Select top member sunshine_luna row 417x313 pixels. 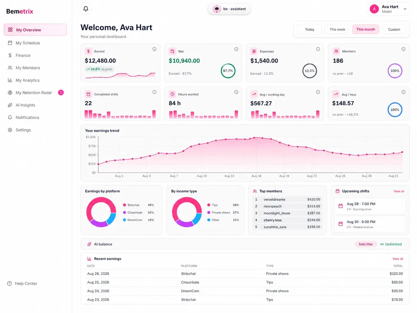(x=287, y=227)
